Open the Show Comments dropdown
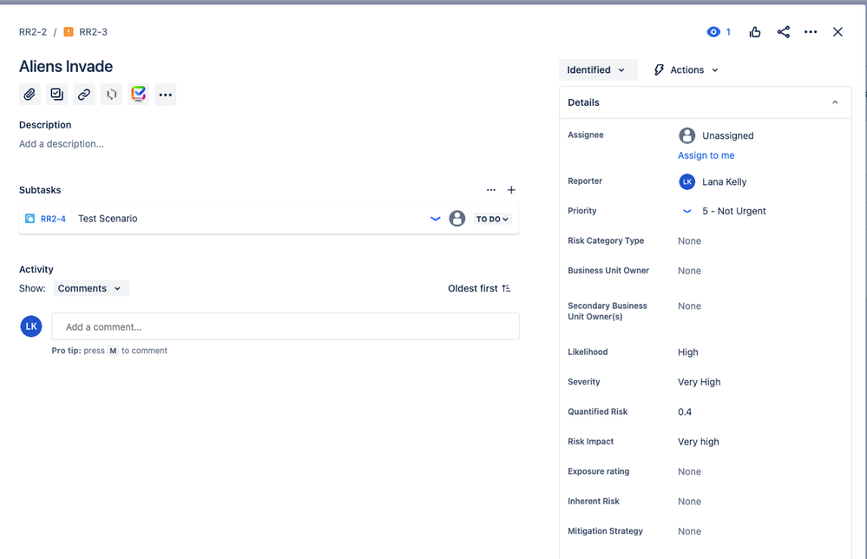The image size is (867, 559). (90, 288)
